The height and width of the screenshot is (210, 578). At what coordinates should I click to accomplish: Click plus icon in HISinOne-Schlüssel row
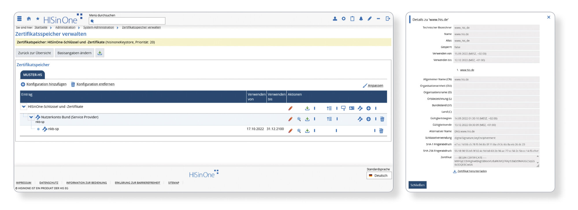(x=368, y=108)
